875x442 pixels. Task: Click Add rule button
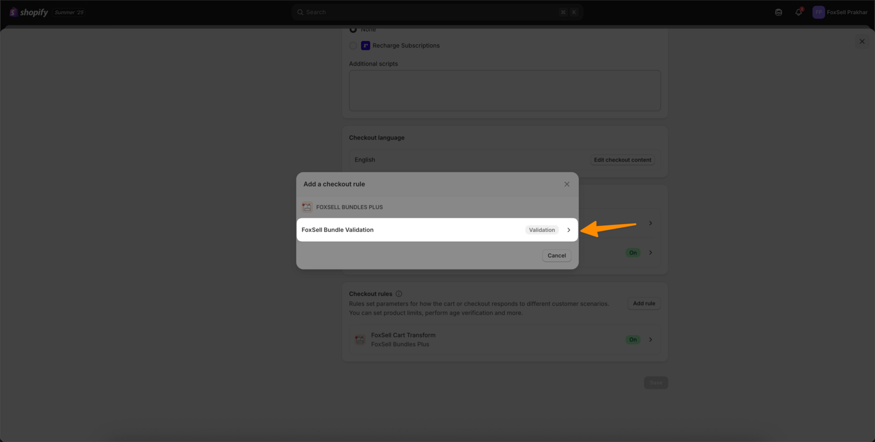pos(644,304)
